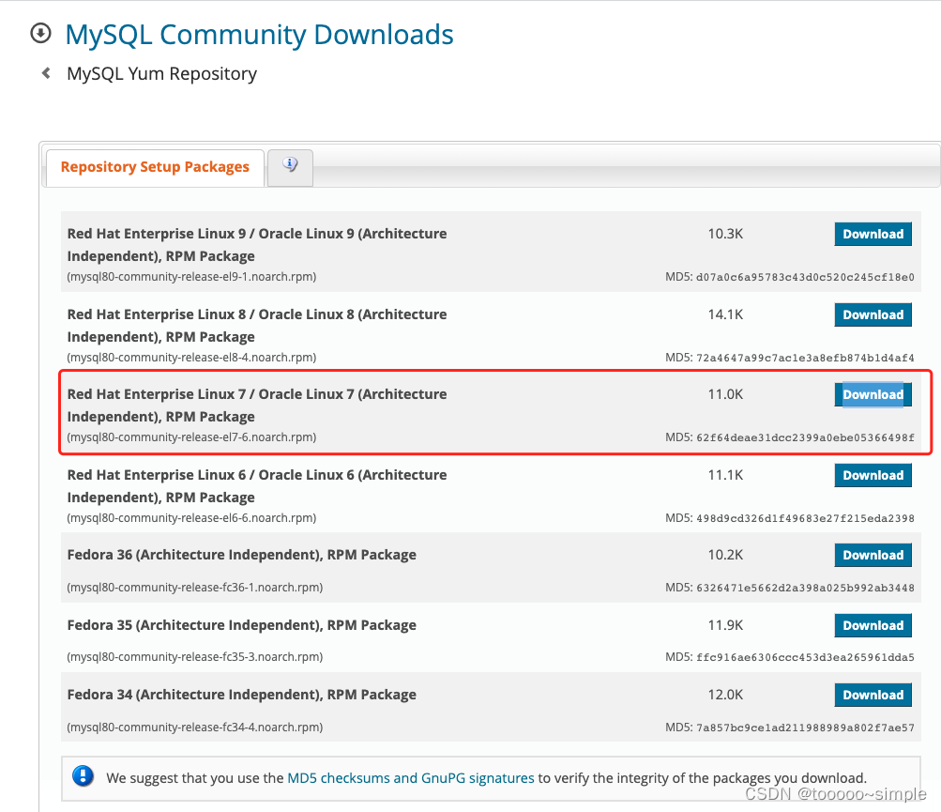Viewport: 941px width, 812px height.
Task: Click the Red Hat Enterprise Linux 9 package title
Action: [257, 245]
